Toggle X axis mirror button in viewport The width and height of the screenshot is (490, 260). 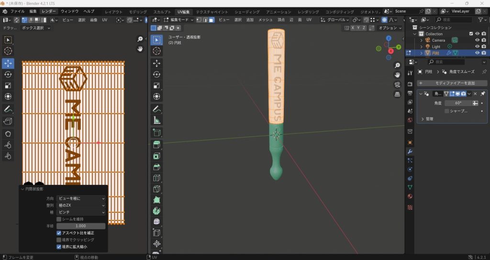pyautogui.click(x=353, y=28)
